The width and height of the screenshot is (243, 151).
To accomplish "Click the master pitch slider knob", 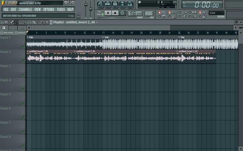I will [91, 9].
